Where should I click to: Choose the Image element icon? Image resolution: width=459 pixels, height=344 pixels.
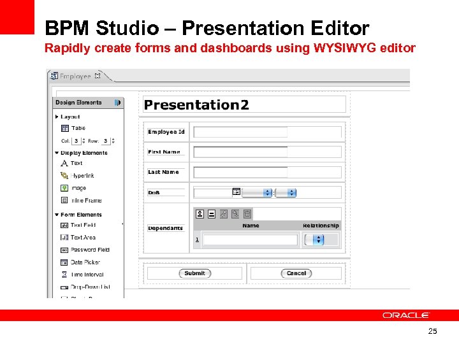click(64, 188)
